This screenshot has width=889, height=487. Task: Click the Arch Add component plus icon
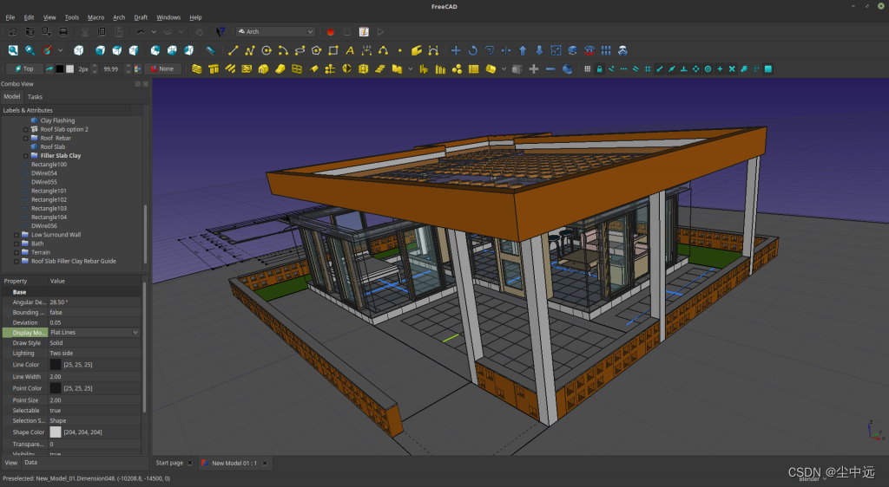coord(534,69)
